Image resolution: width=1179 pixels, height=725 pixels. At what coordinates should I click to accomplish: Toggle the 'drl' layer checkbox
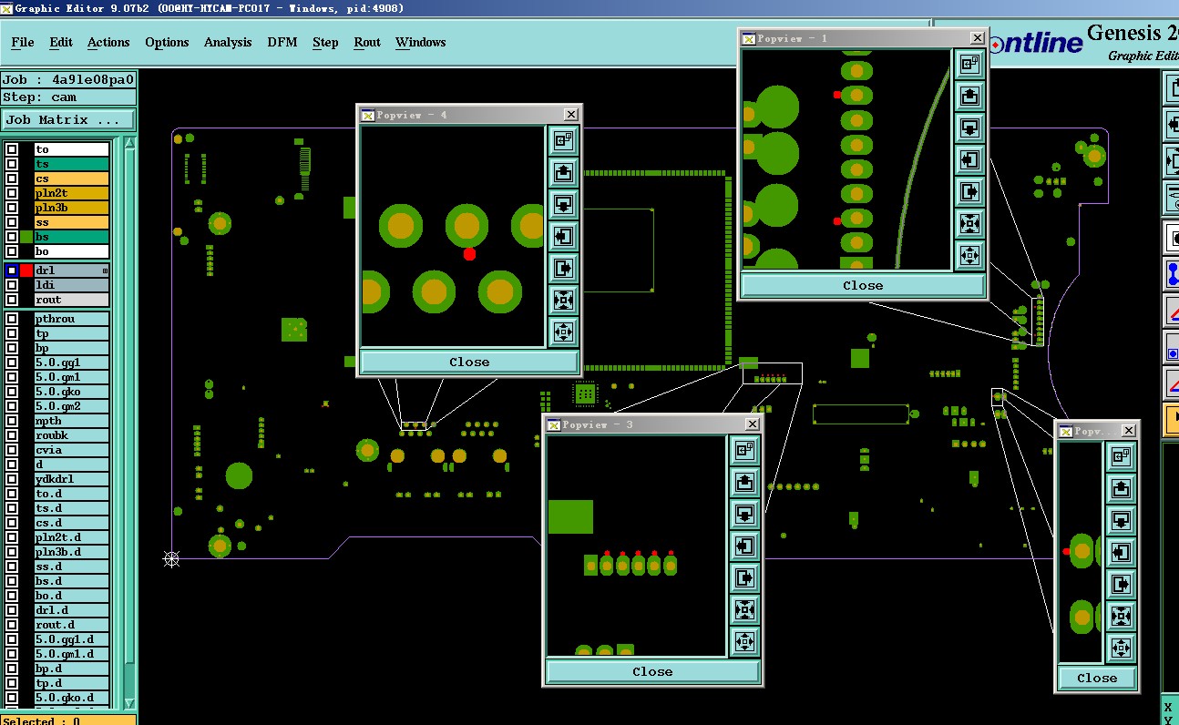(12, 271)
